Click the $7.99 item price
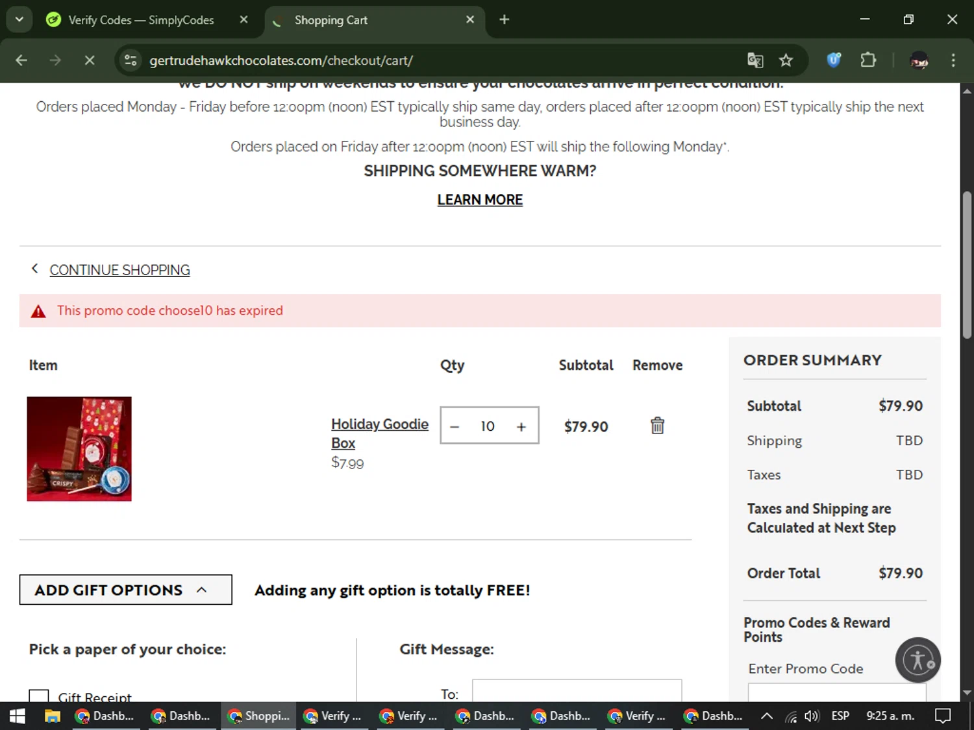974x730 pixels. tap(347, 463)
